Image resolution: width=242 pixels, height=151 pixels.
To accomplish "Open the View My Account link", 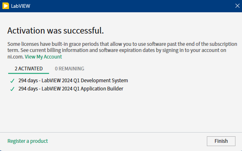I will (43, 57).
